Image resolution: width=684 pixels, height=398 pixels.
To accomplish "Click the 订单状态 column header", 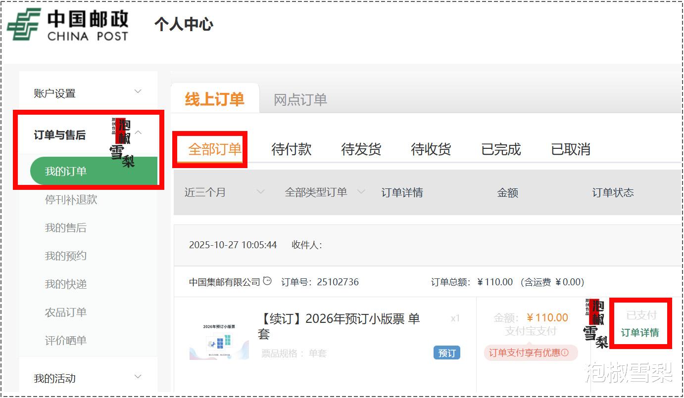I will click(x=613, y=192).
